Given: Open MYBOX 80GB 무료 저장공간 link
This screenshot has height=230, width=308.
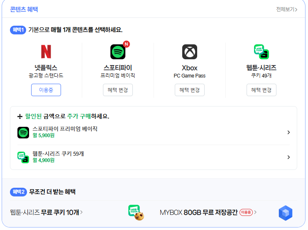Looking at the screenshot, I should click(208, 212).
